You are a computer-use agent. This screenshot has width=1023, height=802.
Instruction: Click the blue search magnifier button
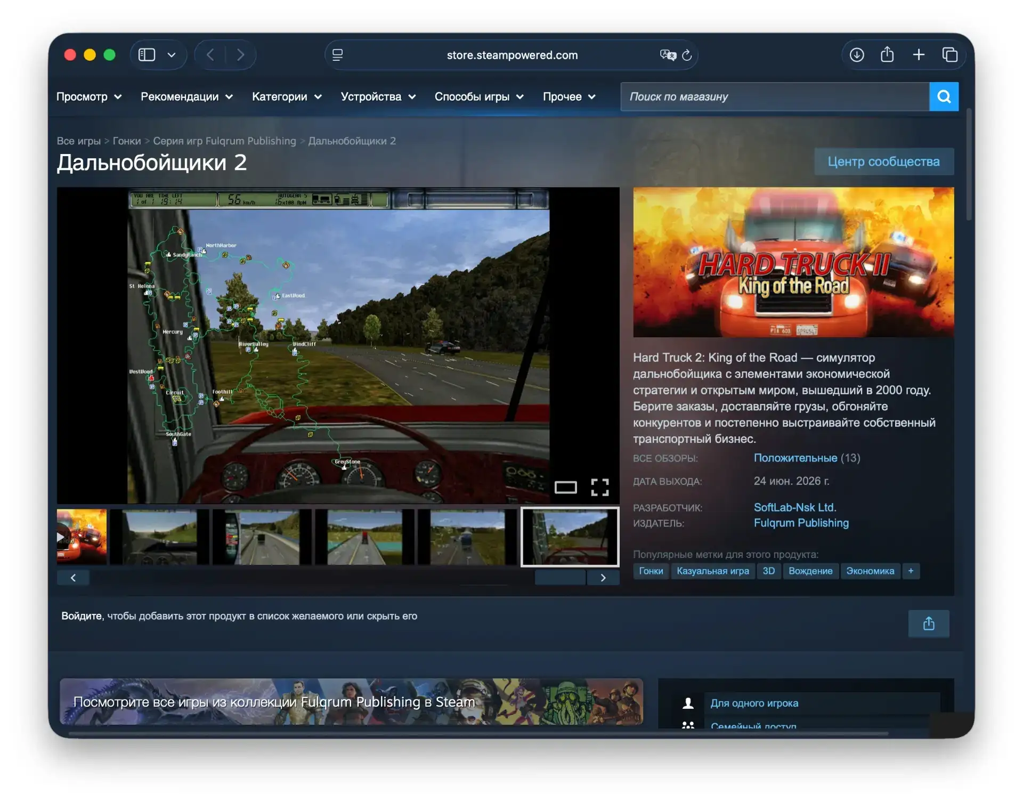pos(944,96)
